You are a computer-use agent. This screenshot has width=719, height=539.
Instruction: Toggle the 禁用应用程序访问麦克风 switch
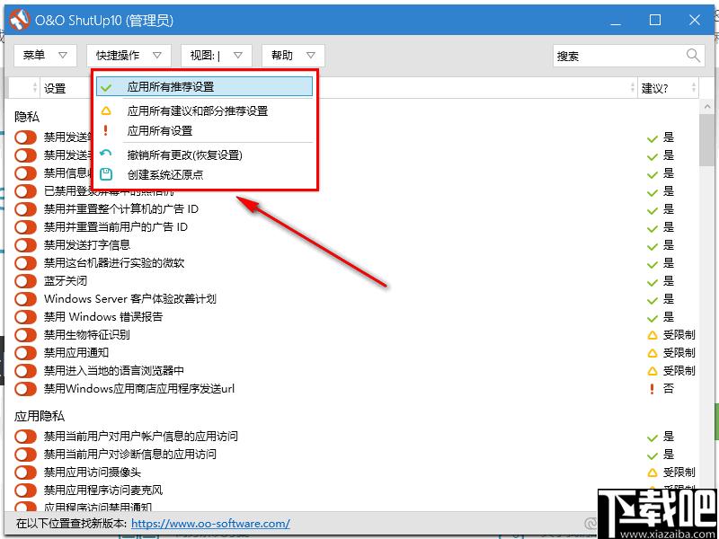[25, 490]
